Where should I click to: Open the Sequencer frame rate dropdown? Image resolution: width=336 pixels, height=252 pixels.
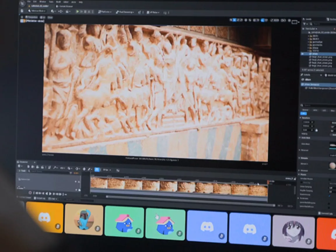coord(107,170)
